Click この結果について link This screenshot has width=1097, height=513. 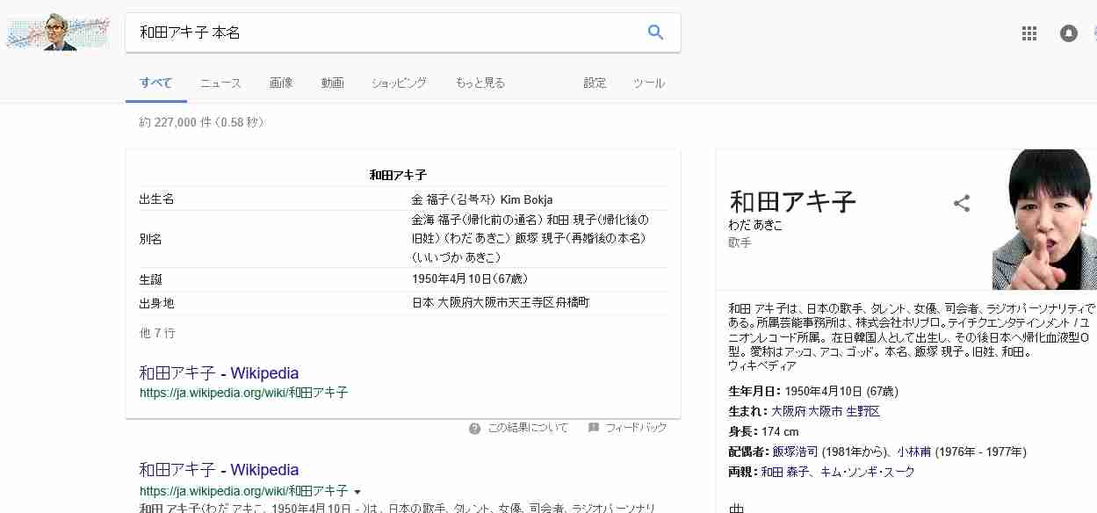click(528, 428)
